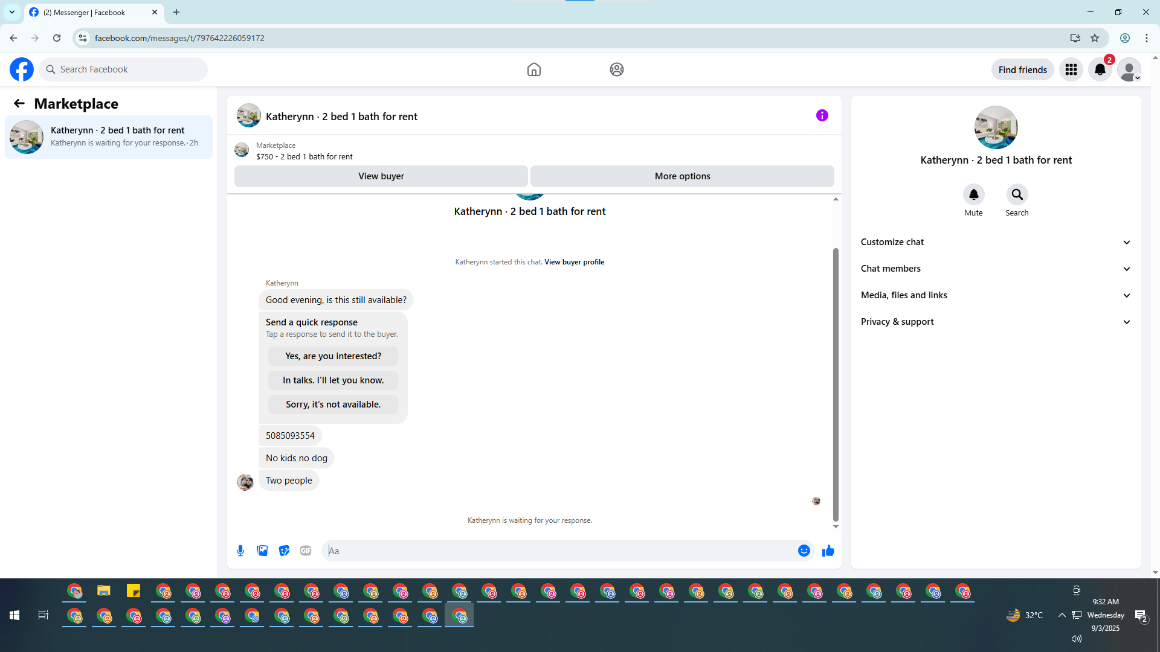The image size is (1160, 652).
Task: Open the notifications bell
Action: pyautogui.click(x=1100, y=69)
